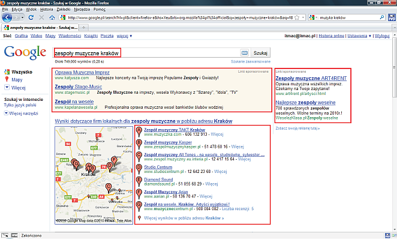Click the Stop loading X icon
397x239 pixels.
pos(41,17)
